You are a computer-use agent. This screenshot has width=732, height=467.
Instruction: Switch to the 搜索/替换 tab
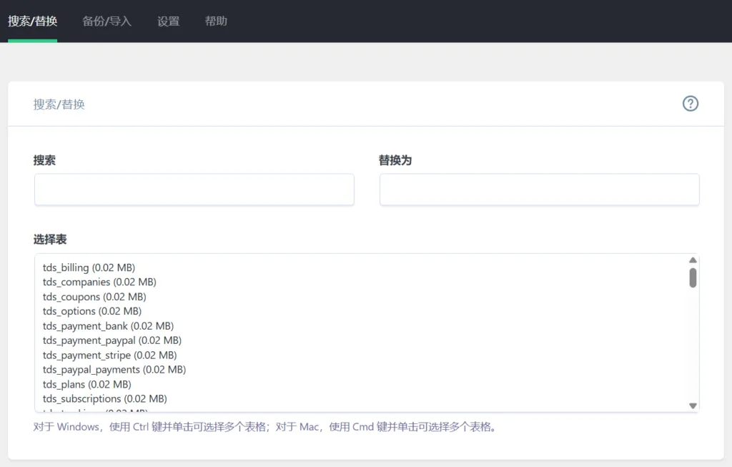point(32,21)
